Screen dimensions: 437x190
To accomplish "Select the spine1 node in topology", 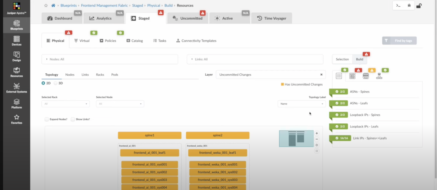I will pyautogui.click(x=149, y=135).
